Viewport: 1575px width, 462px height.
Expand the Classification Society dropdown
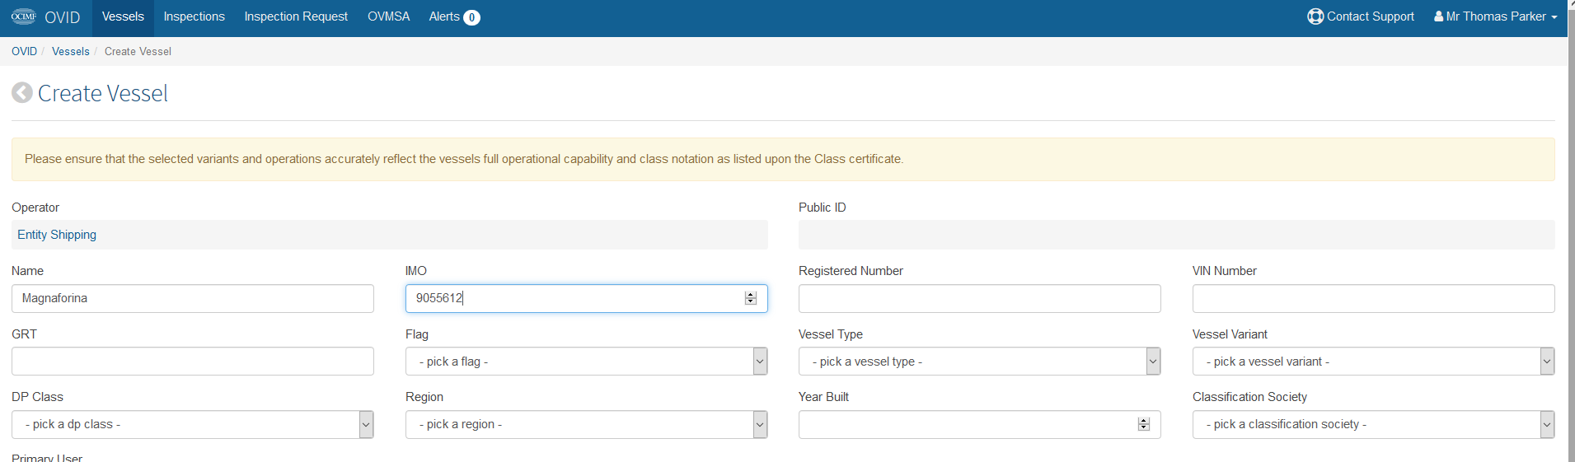tap(1373, 424)
